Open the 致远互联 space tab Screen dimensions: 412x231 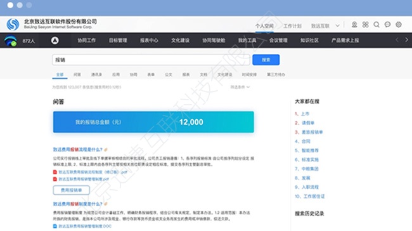pos(320,26)
